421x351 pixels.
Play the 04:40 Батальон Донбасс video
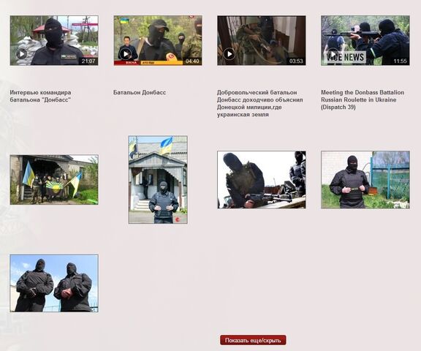126,54
